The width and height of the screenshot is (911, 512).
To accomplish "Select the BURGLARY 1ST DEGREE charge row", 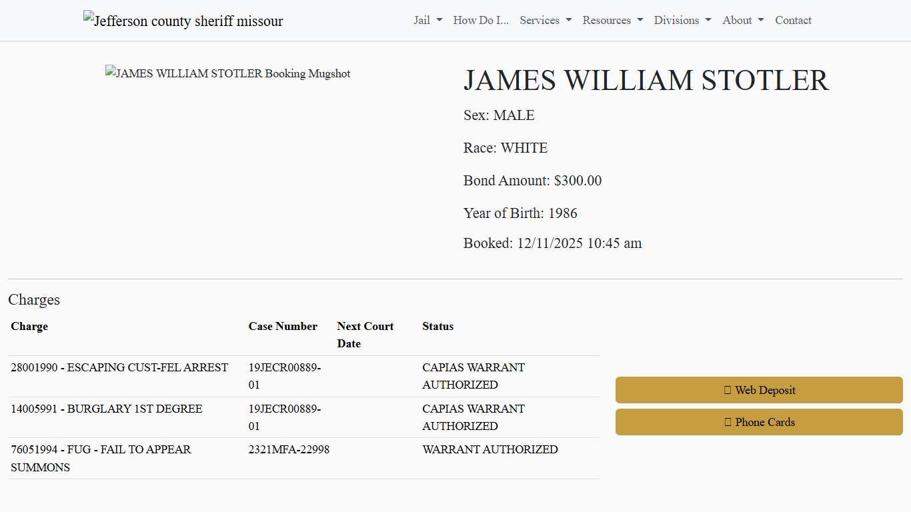I will 107,409.
